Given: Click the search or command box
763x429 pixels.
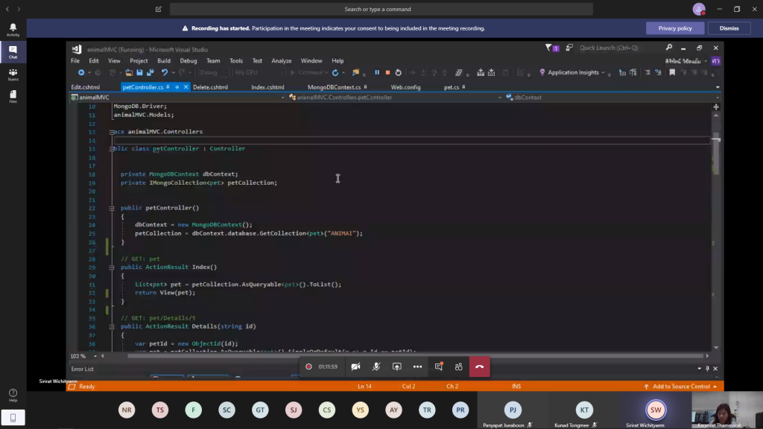Looking at the screenshot, I should point(377,10).
